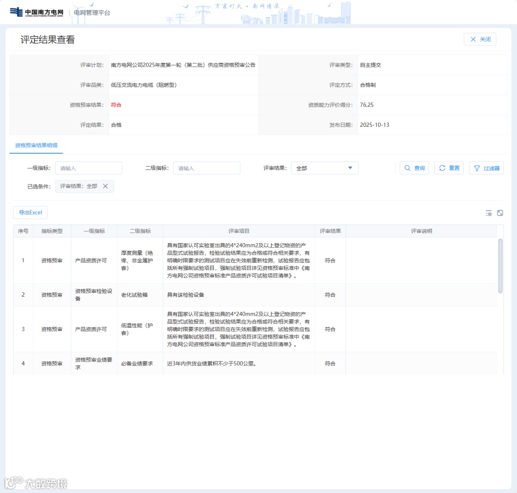Click the 评审说明 column header
The image size is (517, 493).
421,231
